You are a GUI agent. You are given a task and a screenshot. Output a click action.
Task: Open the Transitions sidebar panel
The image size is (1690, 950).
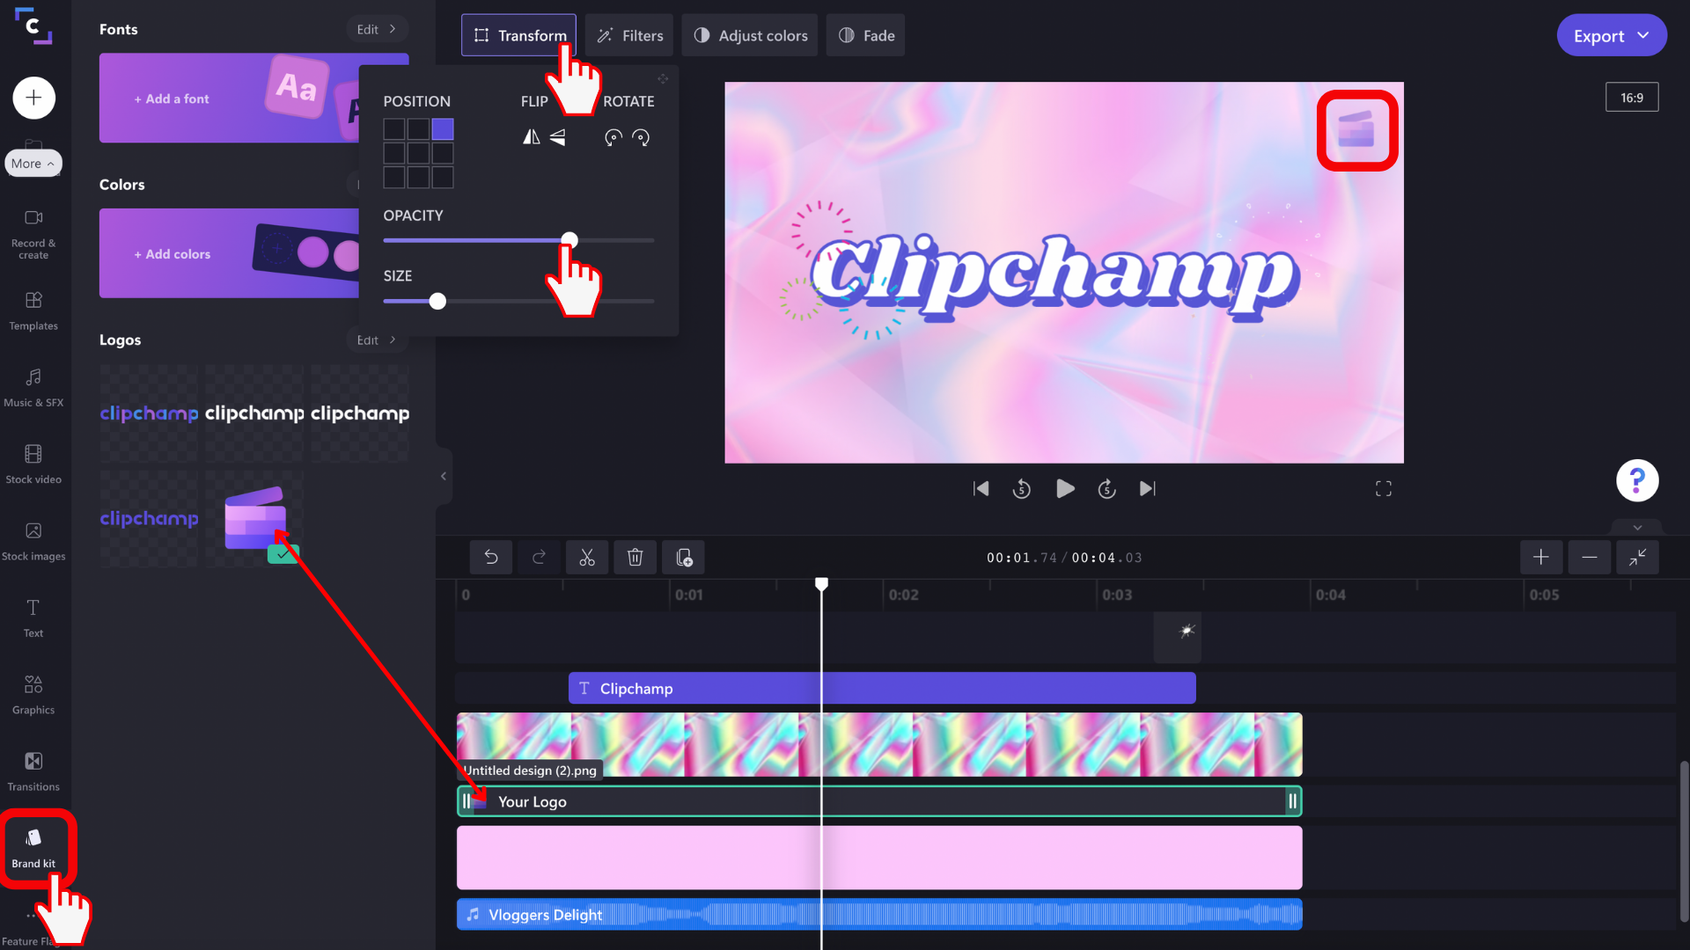(x=33, y=771)
